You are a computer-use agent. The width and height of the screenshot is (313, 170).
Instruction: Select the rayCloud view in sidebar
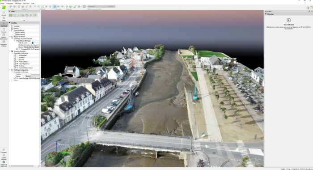click(4, 24)
